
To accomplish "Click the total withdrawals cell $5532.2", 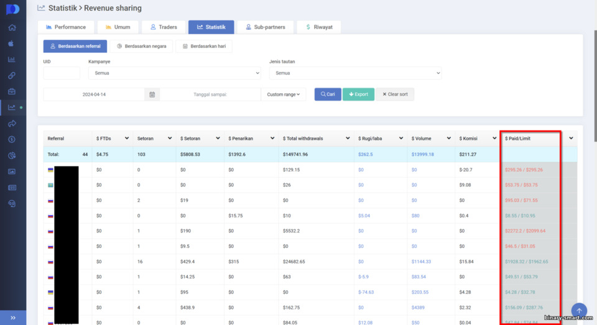I will click(291, 231).
